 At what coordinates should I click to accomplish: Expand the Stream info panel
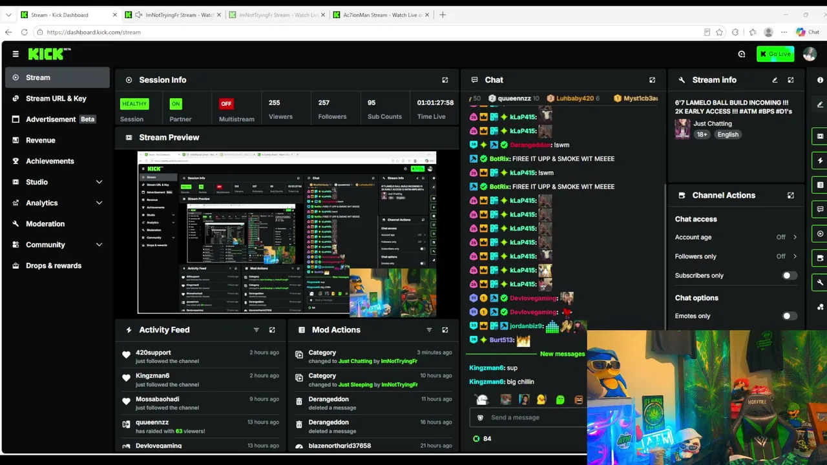point(790,80)
